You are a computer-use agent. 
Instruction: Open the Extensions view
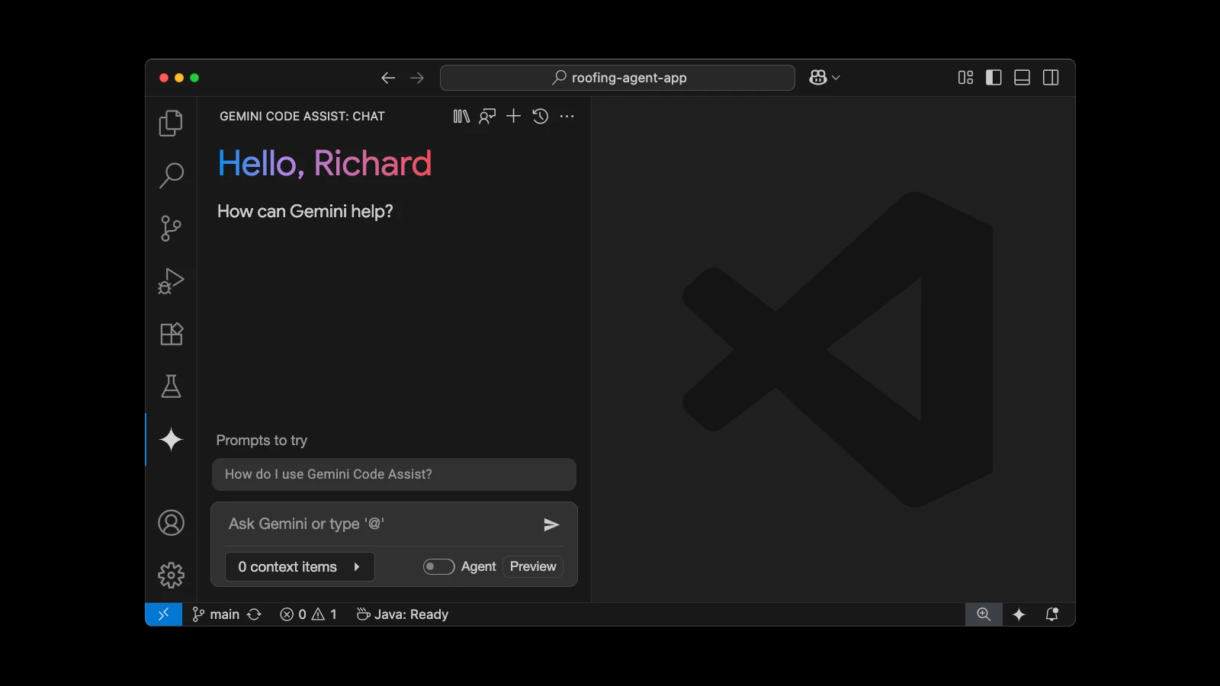(x=171, y=334)
